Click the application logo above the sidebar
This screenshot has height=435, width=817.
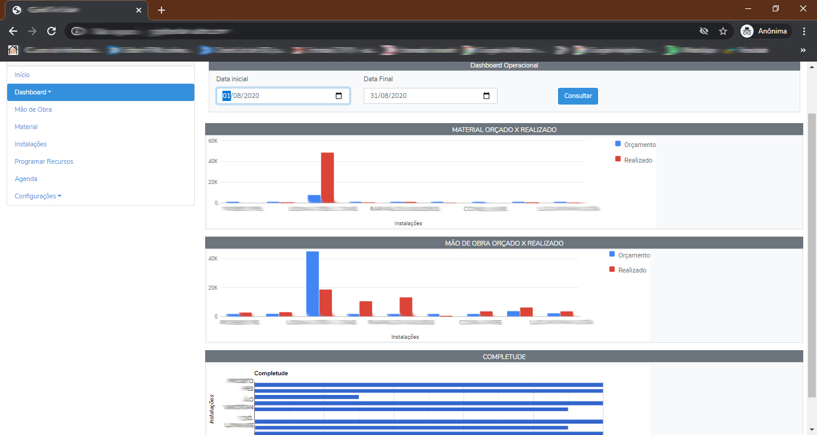click(13, 50)
